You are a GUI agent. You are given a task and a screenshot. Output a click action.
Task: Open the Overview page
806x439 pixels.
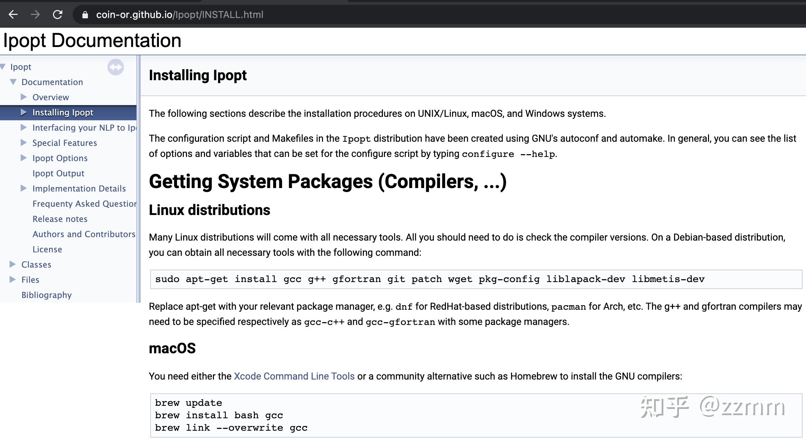point(51,97)
